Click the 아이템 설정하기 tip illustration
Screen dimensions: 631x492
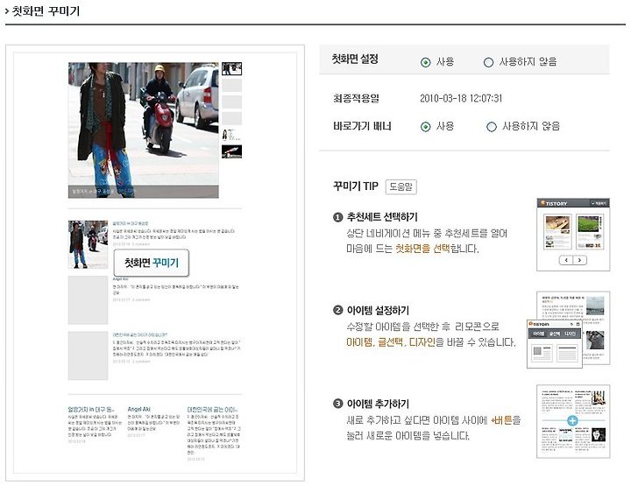pyautogui.click(x=568, y=330)
